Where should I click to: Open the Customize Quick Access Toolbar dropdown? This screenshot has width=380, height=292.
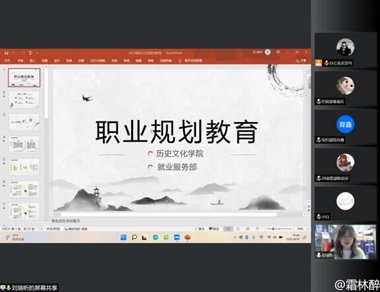click(38, 53)
